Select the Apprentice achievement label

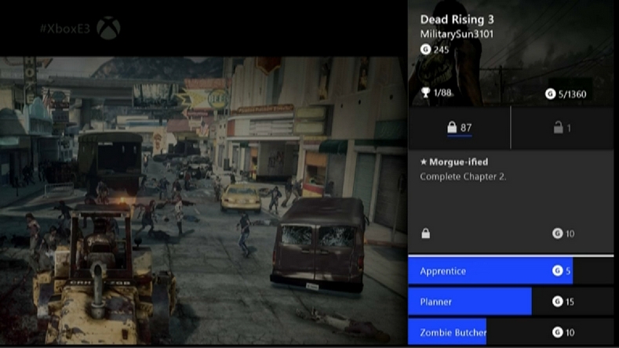(443, 271)
